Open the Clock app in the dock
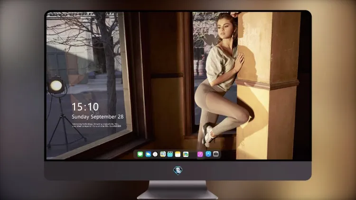Viewport: 356px width, 200px height. point(155,154)
